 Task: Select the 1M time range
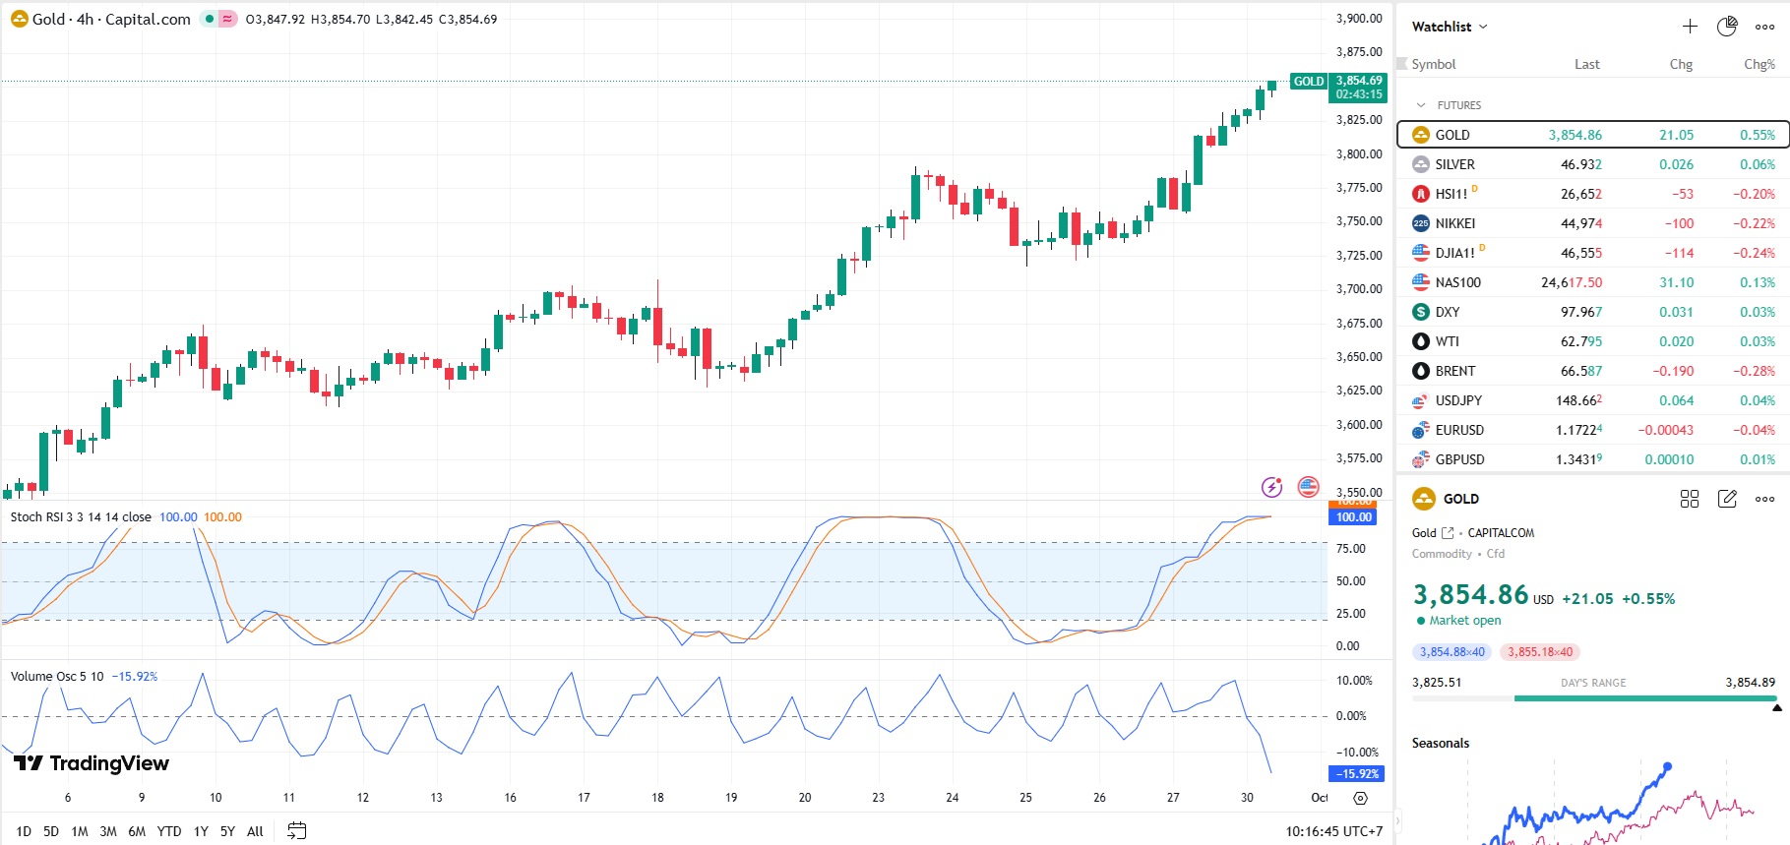point(80,831)
